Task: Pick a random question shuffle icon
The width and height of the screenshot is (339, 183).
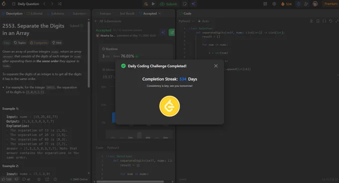Action: coord(60,4)
